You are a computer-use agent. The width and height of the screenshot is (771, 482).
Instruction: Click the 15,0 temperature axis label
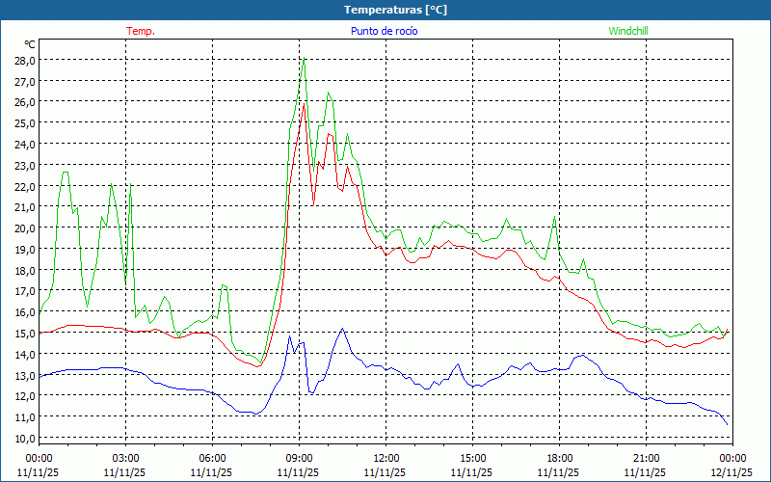click(24, 333)
